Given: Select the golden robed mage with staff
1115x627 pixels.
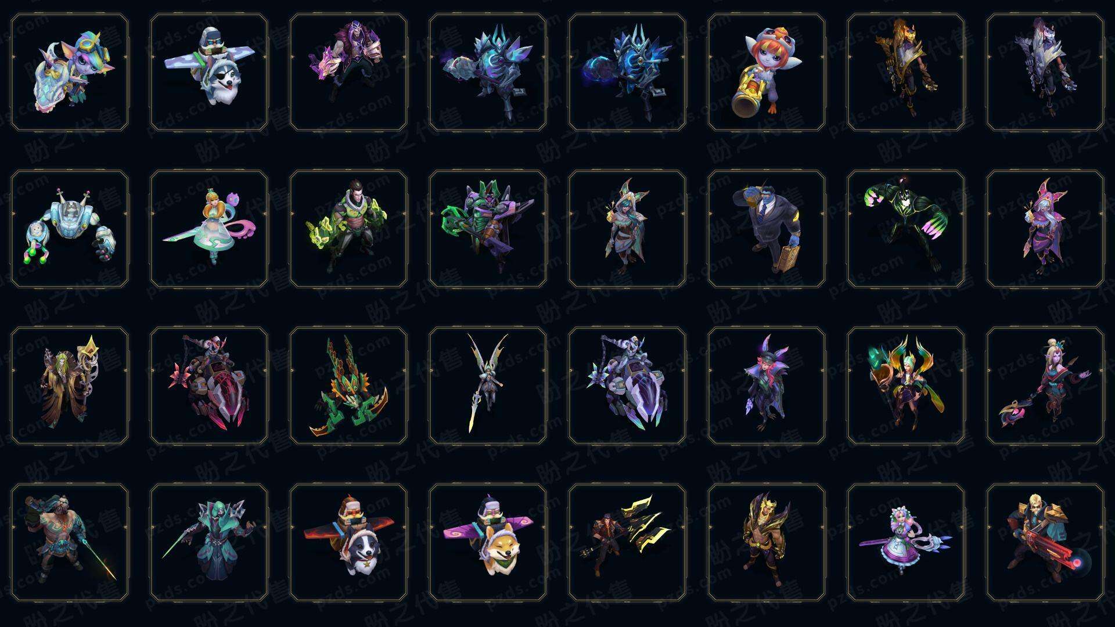Looking at the screenshot, I should click(70, 385).
